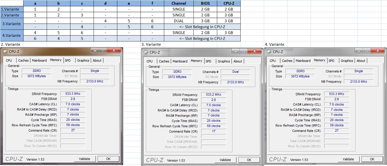387x166 pixels.
Task: Click DDR3 type field in 2. Variante window
Action: point(36,71)
